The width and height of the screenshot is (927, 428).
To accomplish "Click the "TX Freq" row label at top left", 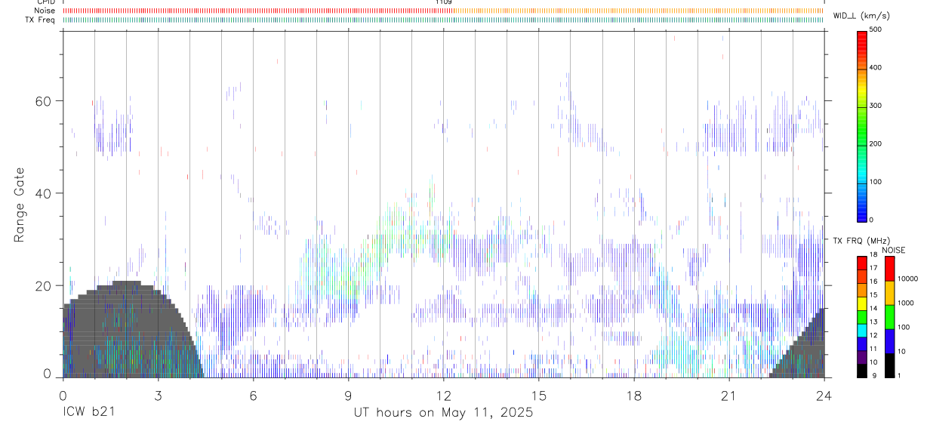I will 40,20.
